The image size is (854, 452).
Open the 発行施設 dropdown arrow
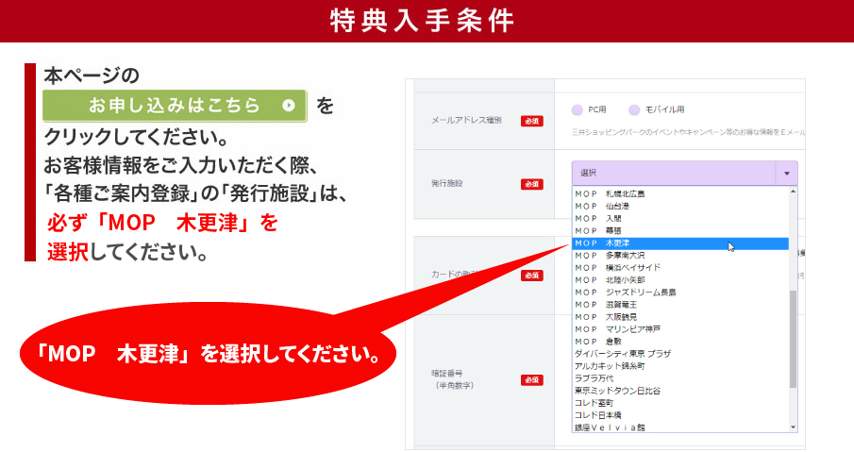point(786,174)
